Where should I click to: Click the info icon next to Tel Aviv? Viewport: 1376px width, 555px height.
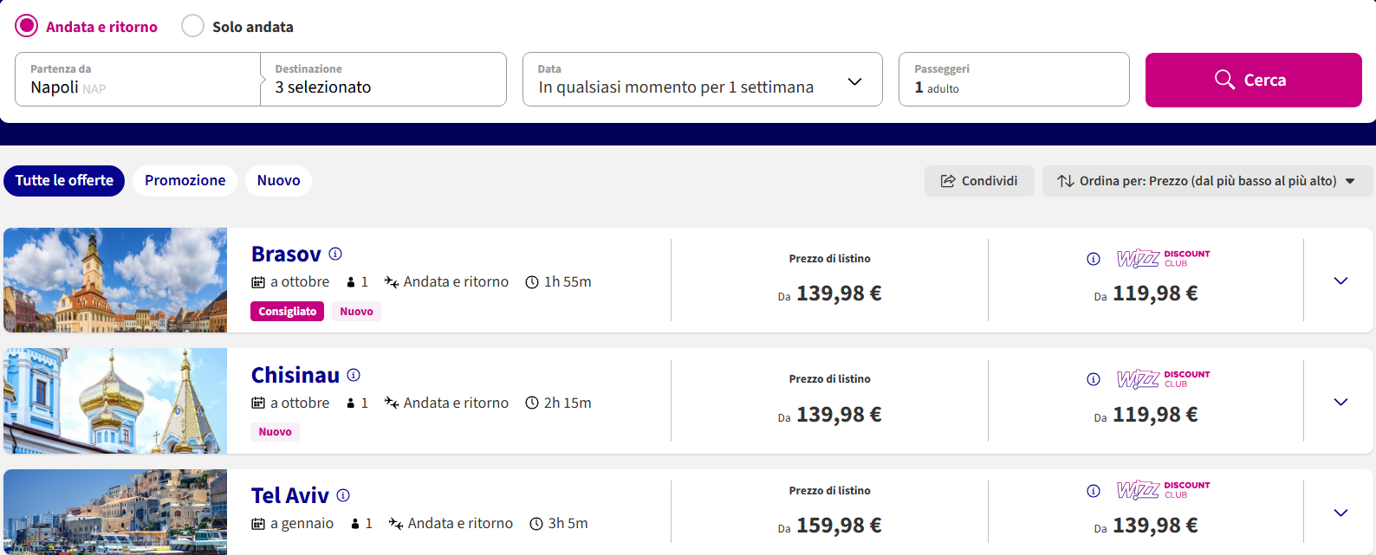(343, 495)
